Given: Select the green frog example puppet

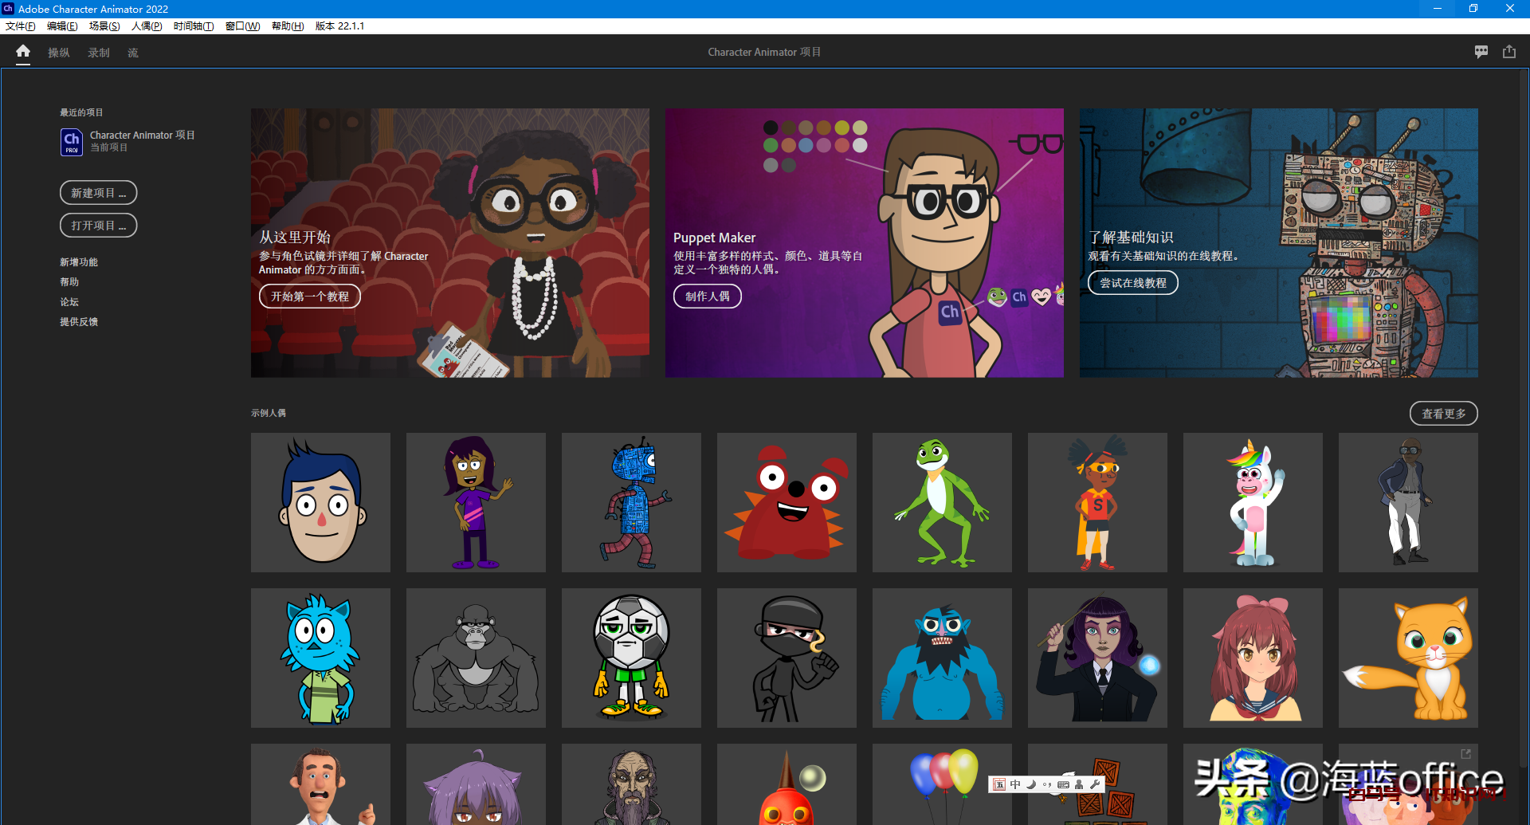Looking at the screenshot, I should tap(942, 502).
